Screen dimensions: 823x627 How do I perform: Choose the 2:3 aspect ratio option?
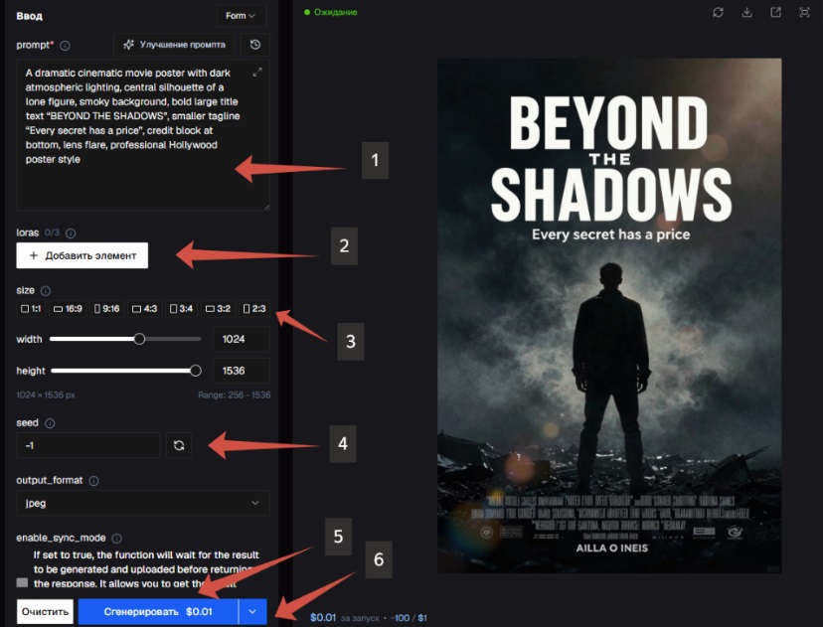[x=254, y=308]
